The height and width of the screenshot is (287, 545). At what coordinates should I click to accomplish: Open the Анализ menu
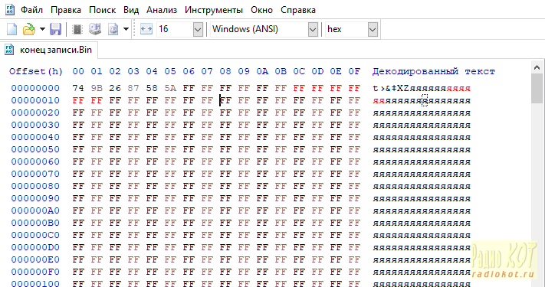pos(162,10)
